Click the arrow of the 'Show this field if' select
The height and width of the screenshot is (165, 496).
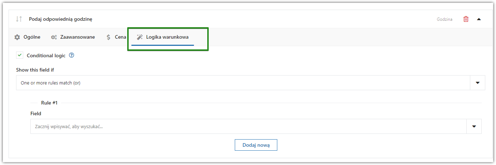pyautogui.click(x=478, y=83)
